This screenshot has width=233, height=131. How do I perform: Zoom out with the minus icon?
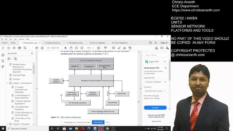(76, 48)
